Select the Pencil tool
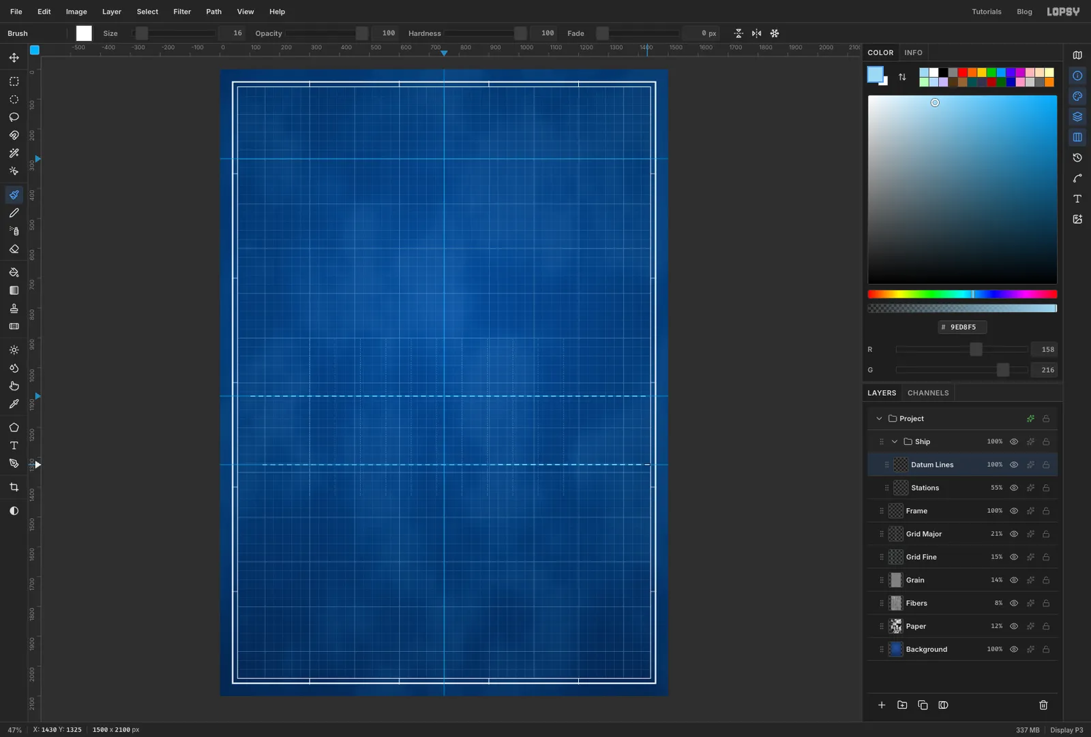This screenshot has width=1091, height=737. click(x=14, y=213)
